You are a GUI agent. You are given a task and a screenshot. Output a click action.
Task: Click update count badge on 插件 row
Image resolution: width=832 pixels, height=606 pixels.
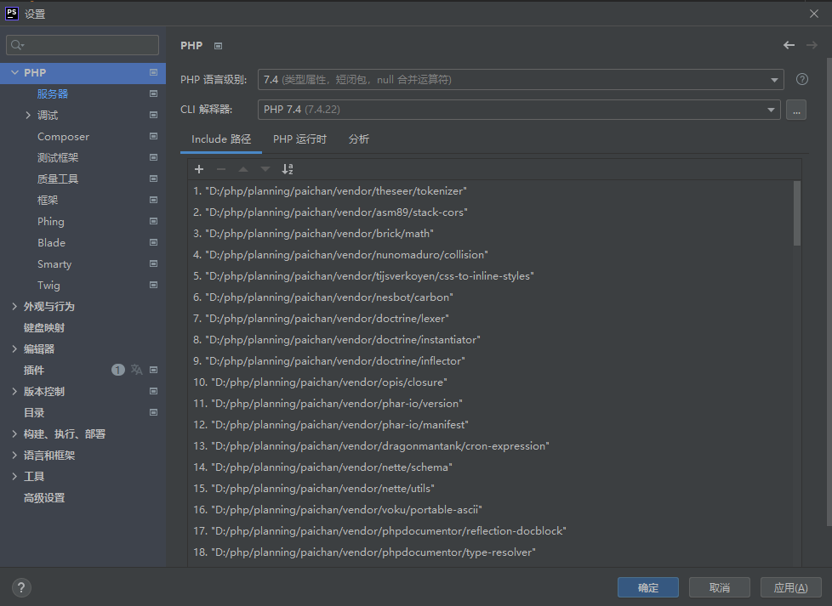point(117,370)
